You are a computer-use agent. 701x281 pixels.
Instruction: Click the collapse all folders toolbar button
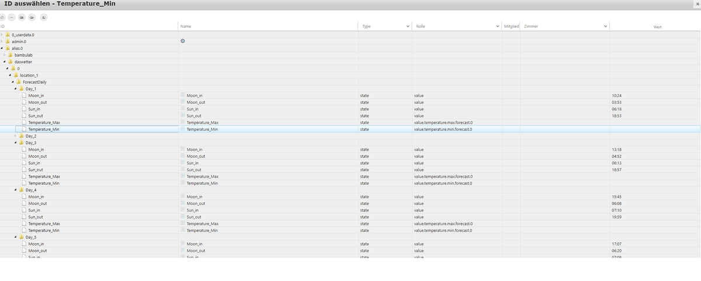pos(22,17)
